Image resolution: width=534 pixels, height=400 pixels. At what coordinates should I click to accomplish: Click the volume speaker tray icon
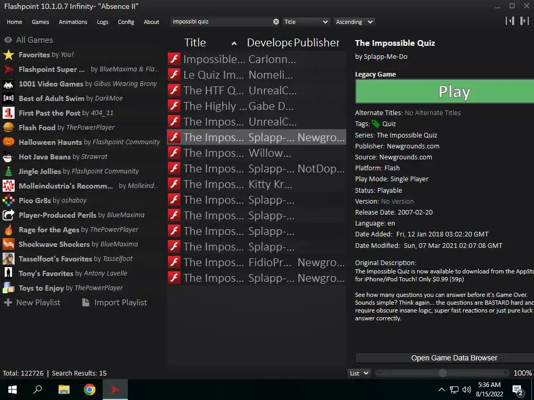click(x=467, y=390)
